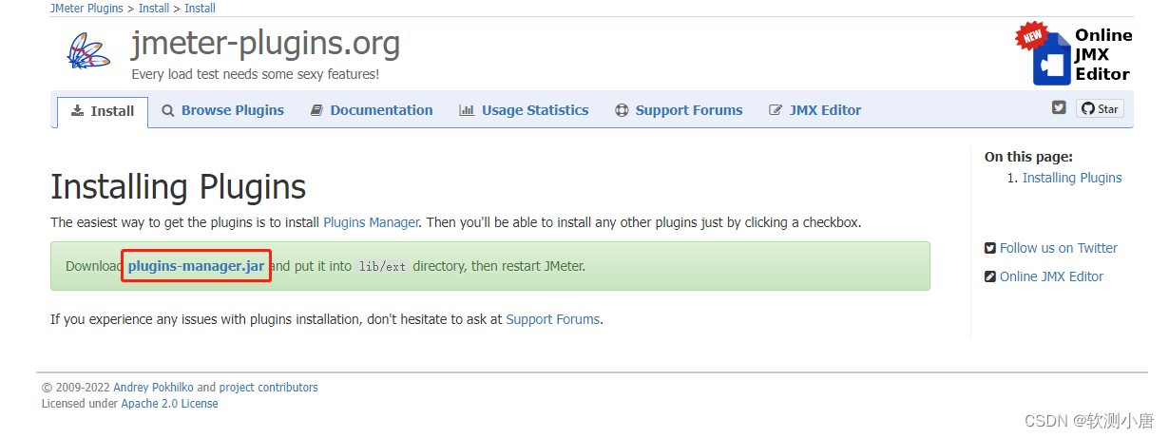Open the Support Forums tab
This screenshot has width=1169, height=438.
tap(679, 110)
